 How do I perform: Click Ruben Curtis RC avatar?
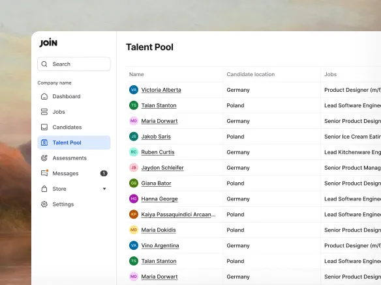tap(134, 152)
